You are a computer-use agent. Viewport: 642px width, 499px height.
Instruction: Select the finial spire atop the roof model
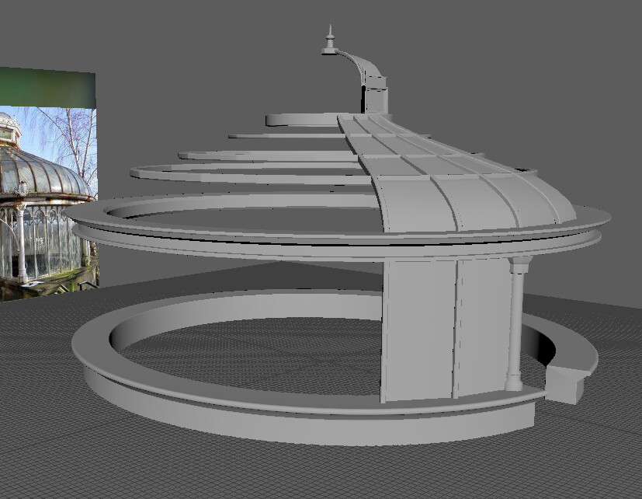(x=330, y=40)
